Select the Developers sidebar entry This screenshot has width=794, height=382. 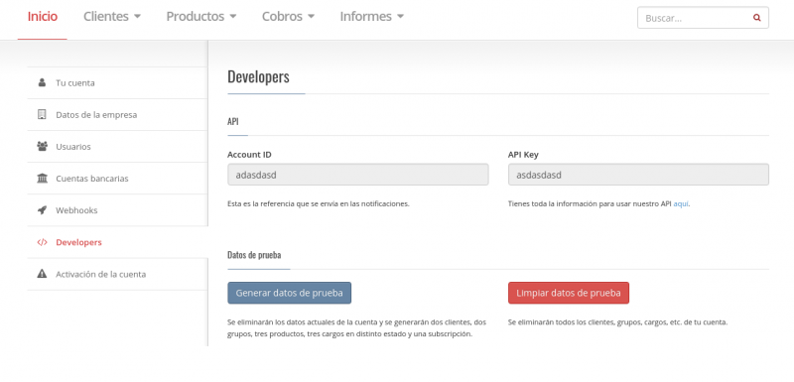(117, 242)
